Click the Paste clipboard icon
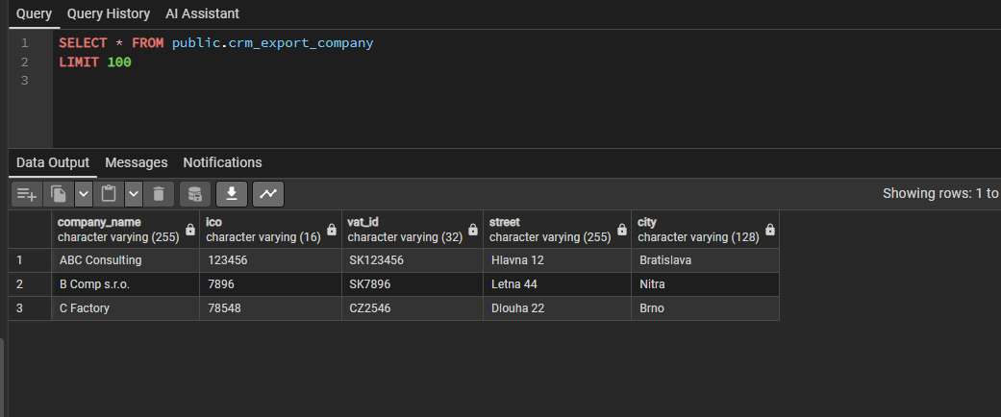 click(x=110, y=194)
